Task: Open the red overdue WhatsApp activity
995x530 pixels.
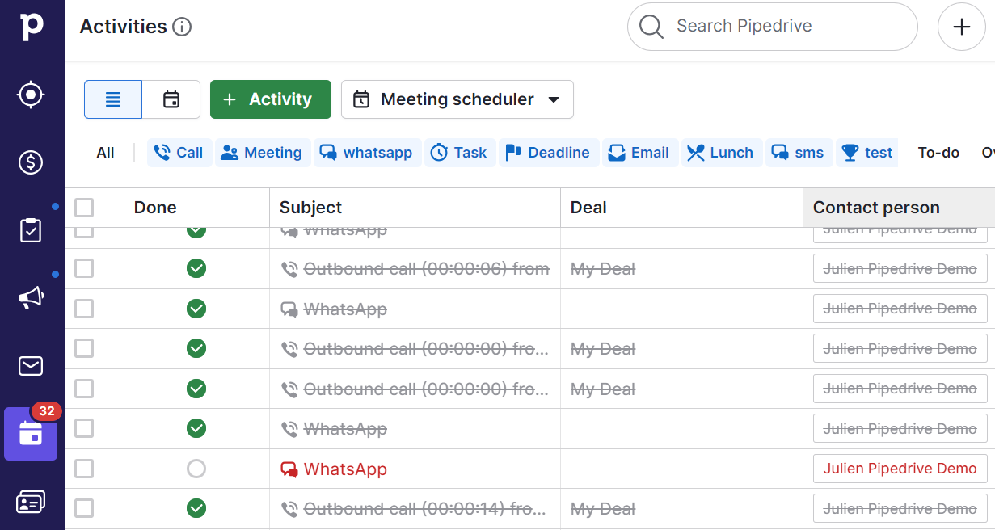Action: 345,469
